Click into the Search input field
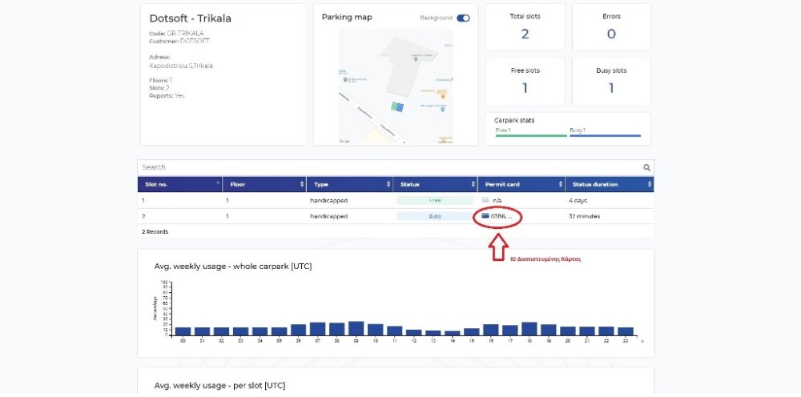The width and height of the screenshot is (801, 397). click(388, 167)
